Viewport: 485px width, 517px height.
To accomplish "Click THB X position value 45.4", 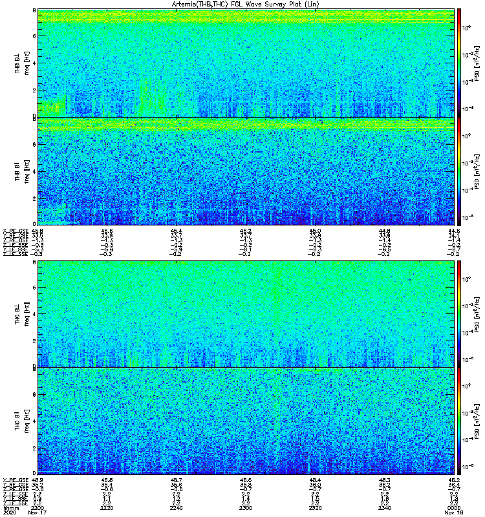I will 176,231.
